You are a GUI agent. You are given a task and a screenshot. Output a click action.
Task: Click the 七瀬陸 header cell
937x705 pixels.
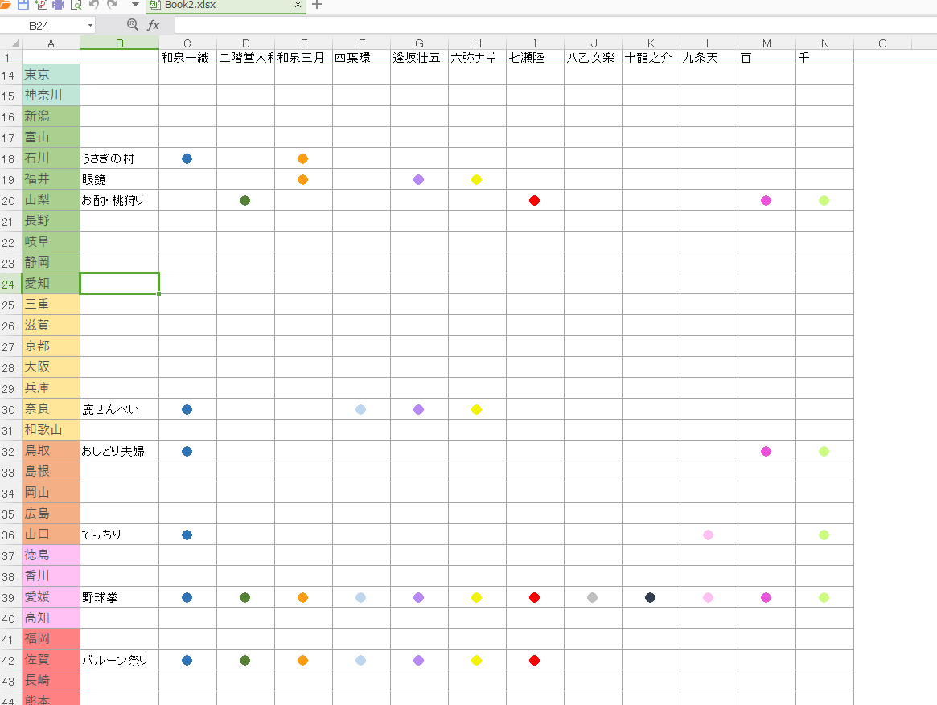pyautogui.click(x=536, y=57)
